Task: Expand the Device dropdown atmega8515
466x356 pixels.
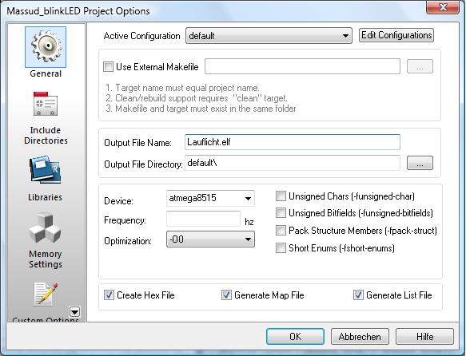Action: pyautogui.click(x=210, y=198)
